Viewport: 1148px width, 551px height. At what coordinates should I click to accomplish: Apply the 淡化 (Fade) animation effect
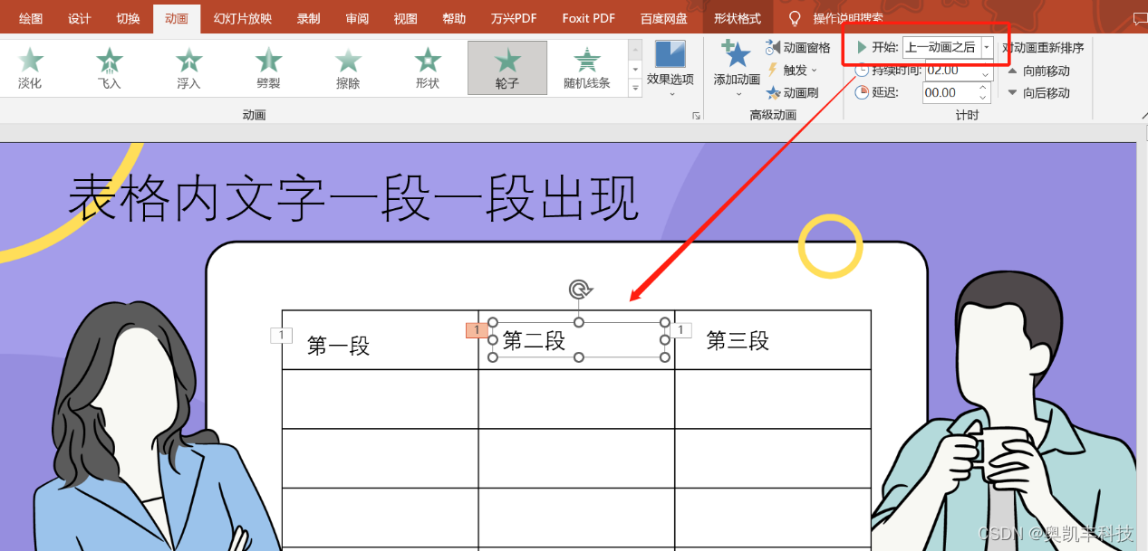tap(30, 68)
